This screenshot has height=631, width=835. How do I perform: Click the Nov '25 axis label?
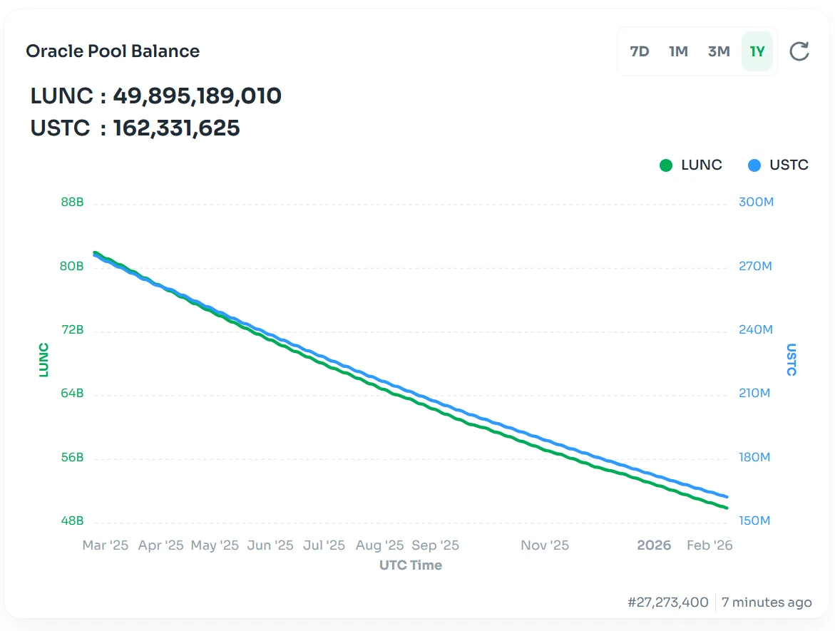[545, 545]
